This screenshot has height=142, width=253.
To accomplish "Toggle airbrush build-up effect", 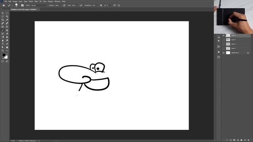I will 81,5.
